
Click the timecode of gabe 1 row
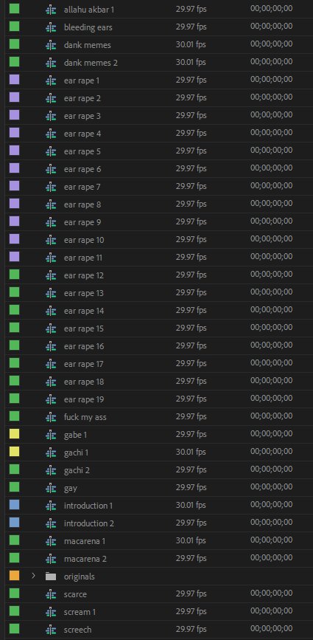coord(272,434)
